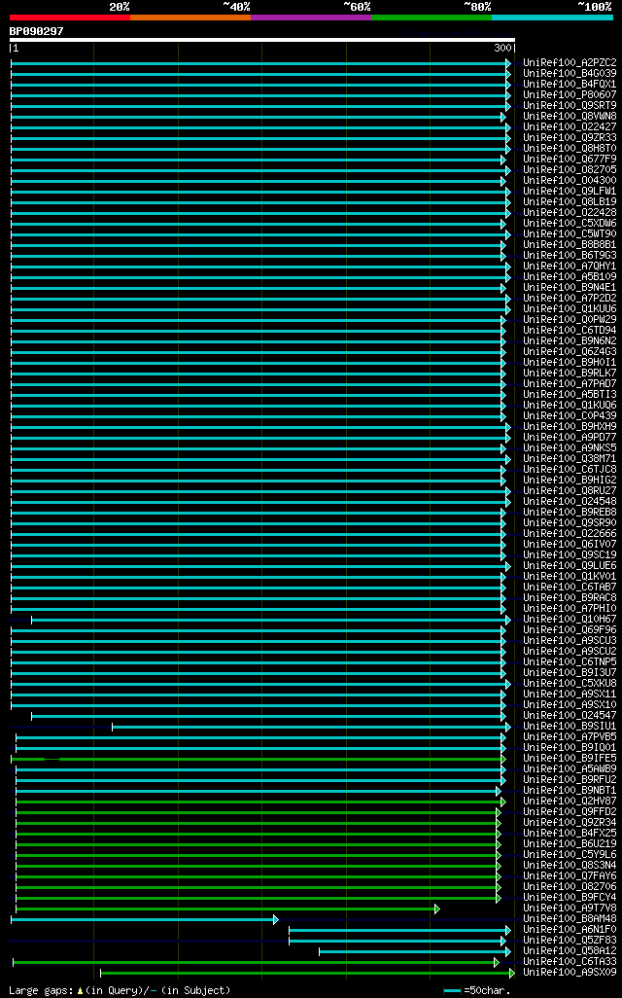Open hit UniRef100_Q58A12
The height and width of the screenshot is (998, 622).
[570, 951]
